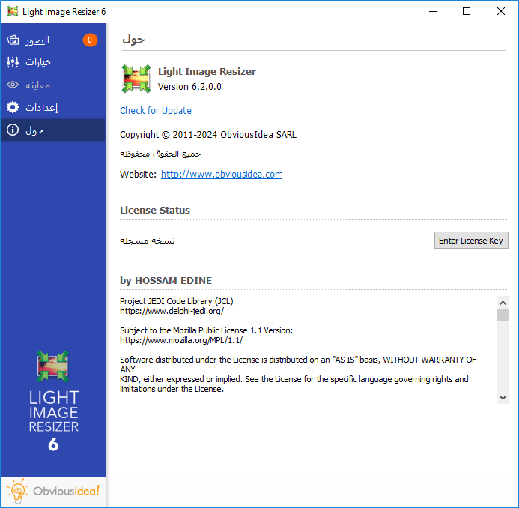The height and width of the screenshot is (508, 519).
Task: Open the معاينة (Preview) sidebar section
Action: pos(53,85)
